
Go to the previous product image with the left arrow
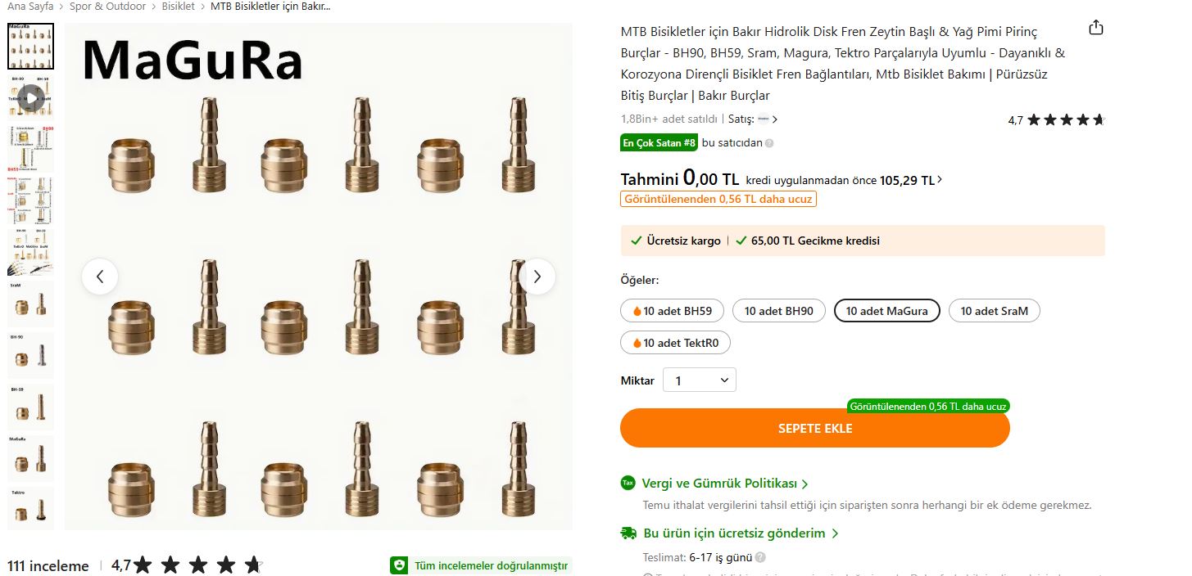(100, 277)
